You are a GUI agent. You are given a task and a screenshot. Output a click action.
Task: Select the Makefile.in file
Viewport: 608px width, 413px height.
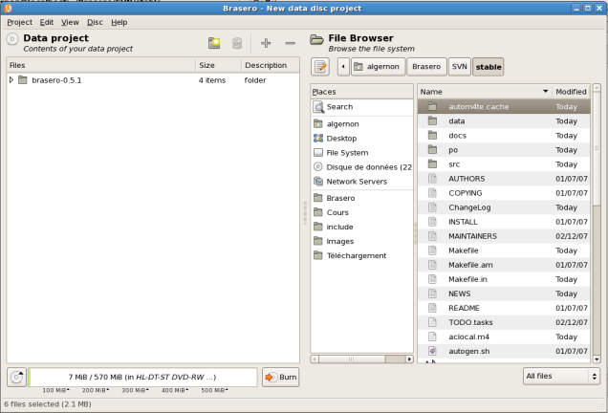click(504, 279)
